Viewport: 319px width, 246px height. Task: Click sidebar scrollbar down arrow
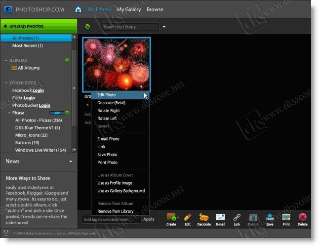[x=74, y=150]
